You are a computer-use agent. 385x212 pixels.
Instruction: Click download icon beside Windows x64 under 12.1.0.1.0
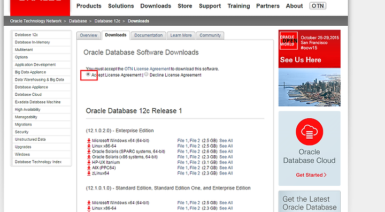[89, 203]
